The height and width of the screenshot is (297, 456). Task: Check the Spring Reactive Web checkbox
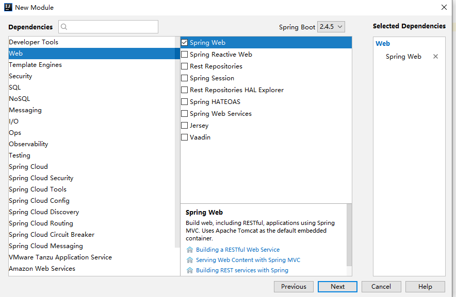[x=184, y=54]
